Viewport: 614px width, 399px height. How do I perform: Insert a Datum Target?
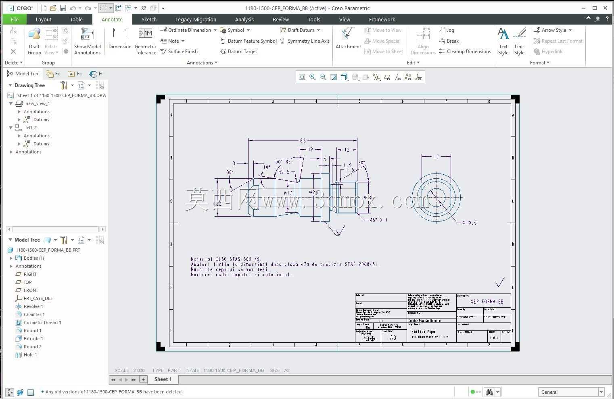coord(238,52)
